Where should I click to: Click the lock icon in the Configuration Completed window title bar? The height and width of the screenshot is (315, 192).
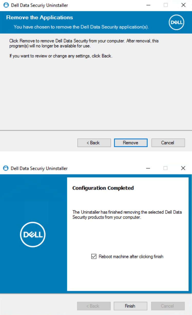[x=6, y=168]
